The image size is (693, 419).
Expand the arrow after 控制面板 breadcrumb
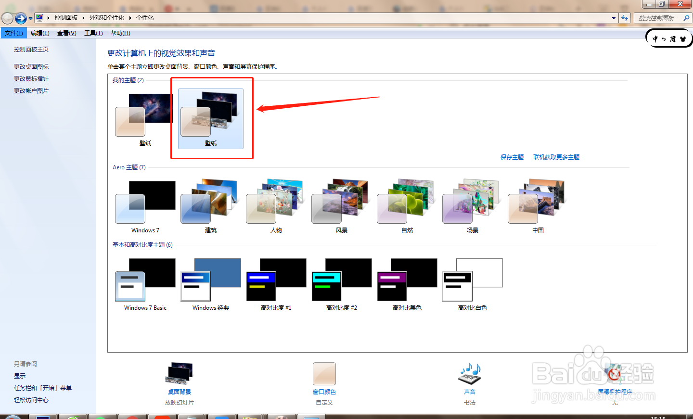tap(83, 18)
